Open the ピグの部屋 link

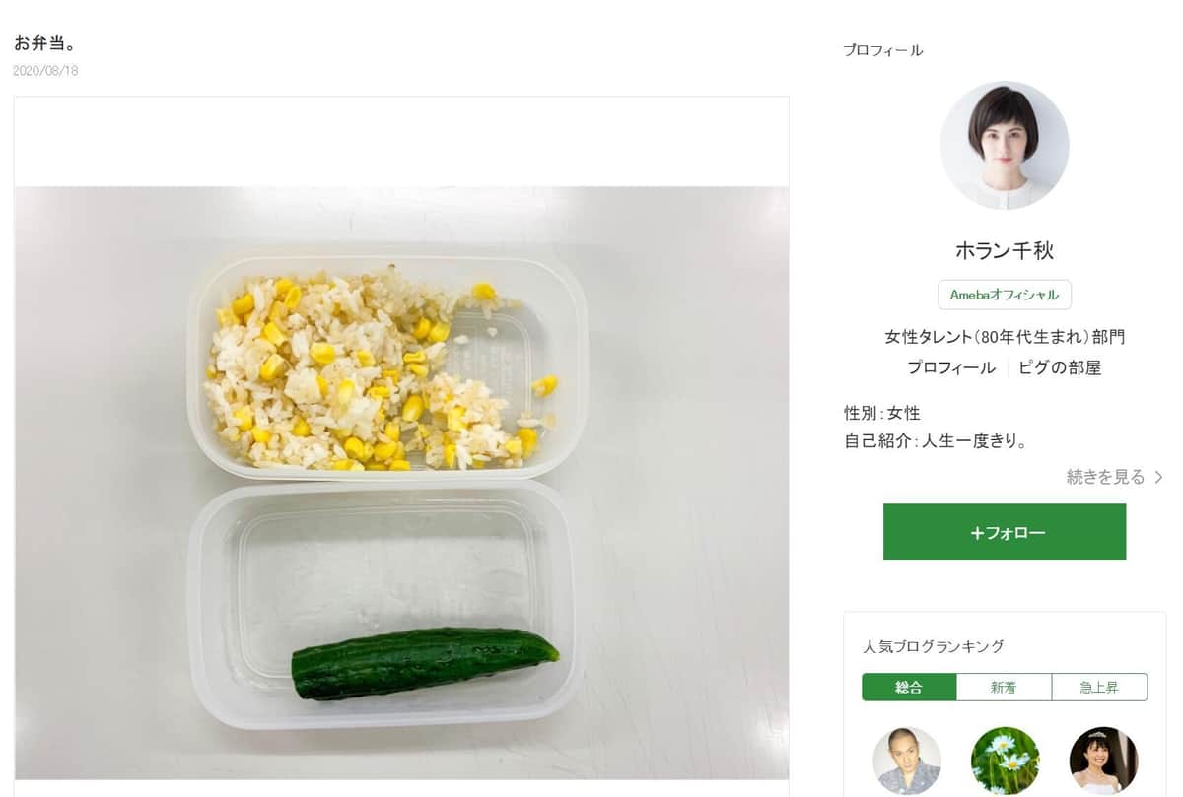1060,367
